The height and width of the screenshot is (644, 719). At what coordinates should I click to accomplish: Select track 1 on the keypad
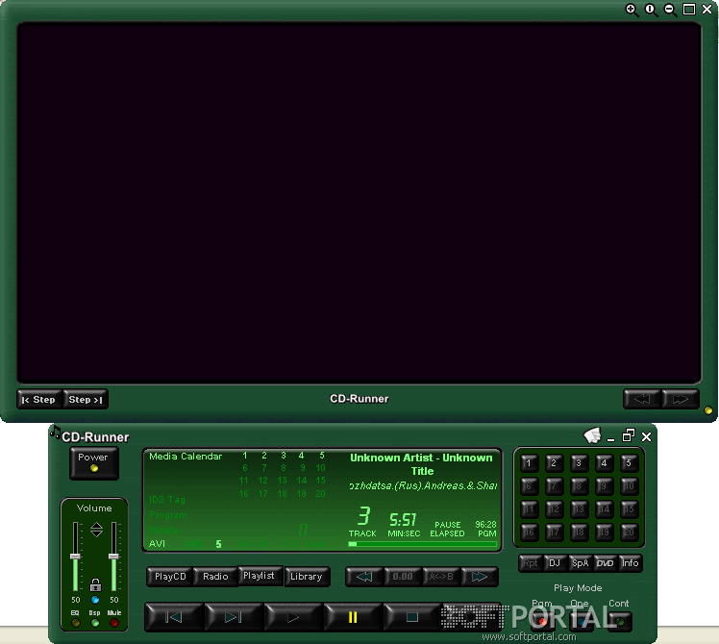pos(530,463)
